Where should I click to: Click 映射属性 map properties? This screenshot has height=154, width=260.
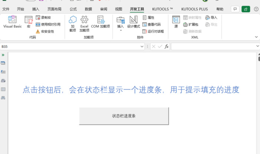coord(192,17)
